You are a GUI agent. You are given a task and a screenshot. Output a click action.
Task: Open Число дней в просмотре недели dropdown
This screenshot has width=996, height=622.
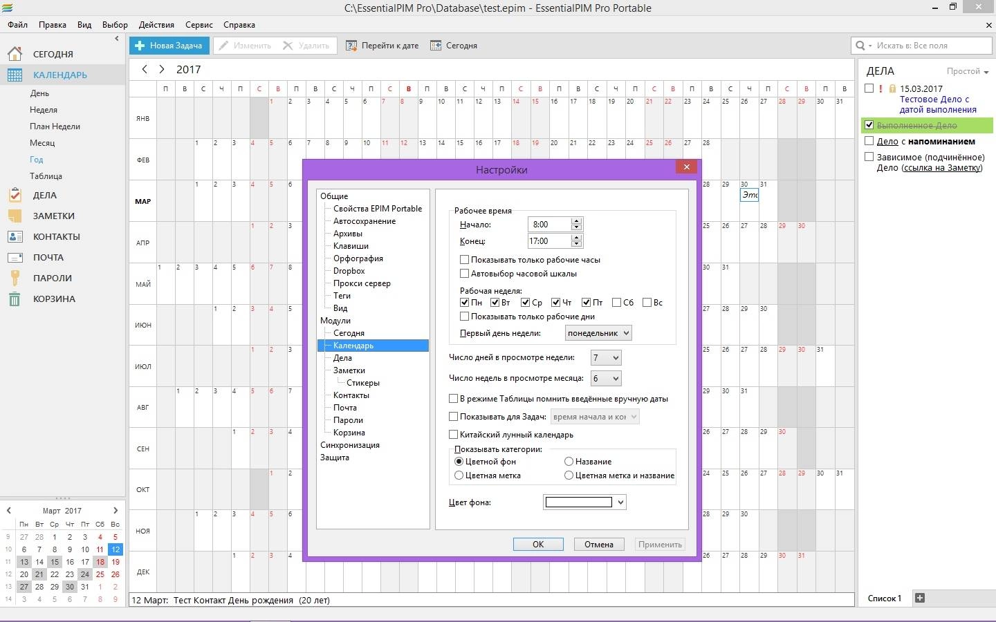coord(606,357)
